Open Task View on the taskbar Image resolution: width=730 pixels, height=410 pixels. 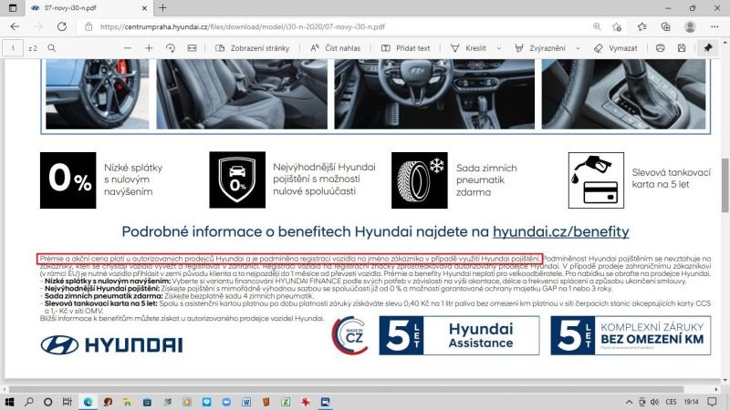click(x=67, y=402)
